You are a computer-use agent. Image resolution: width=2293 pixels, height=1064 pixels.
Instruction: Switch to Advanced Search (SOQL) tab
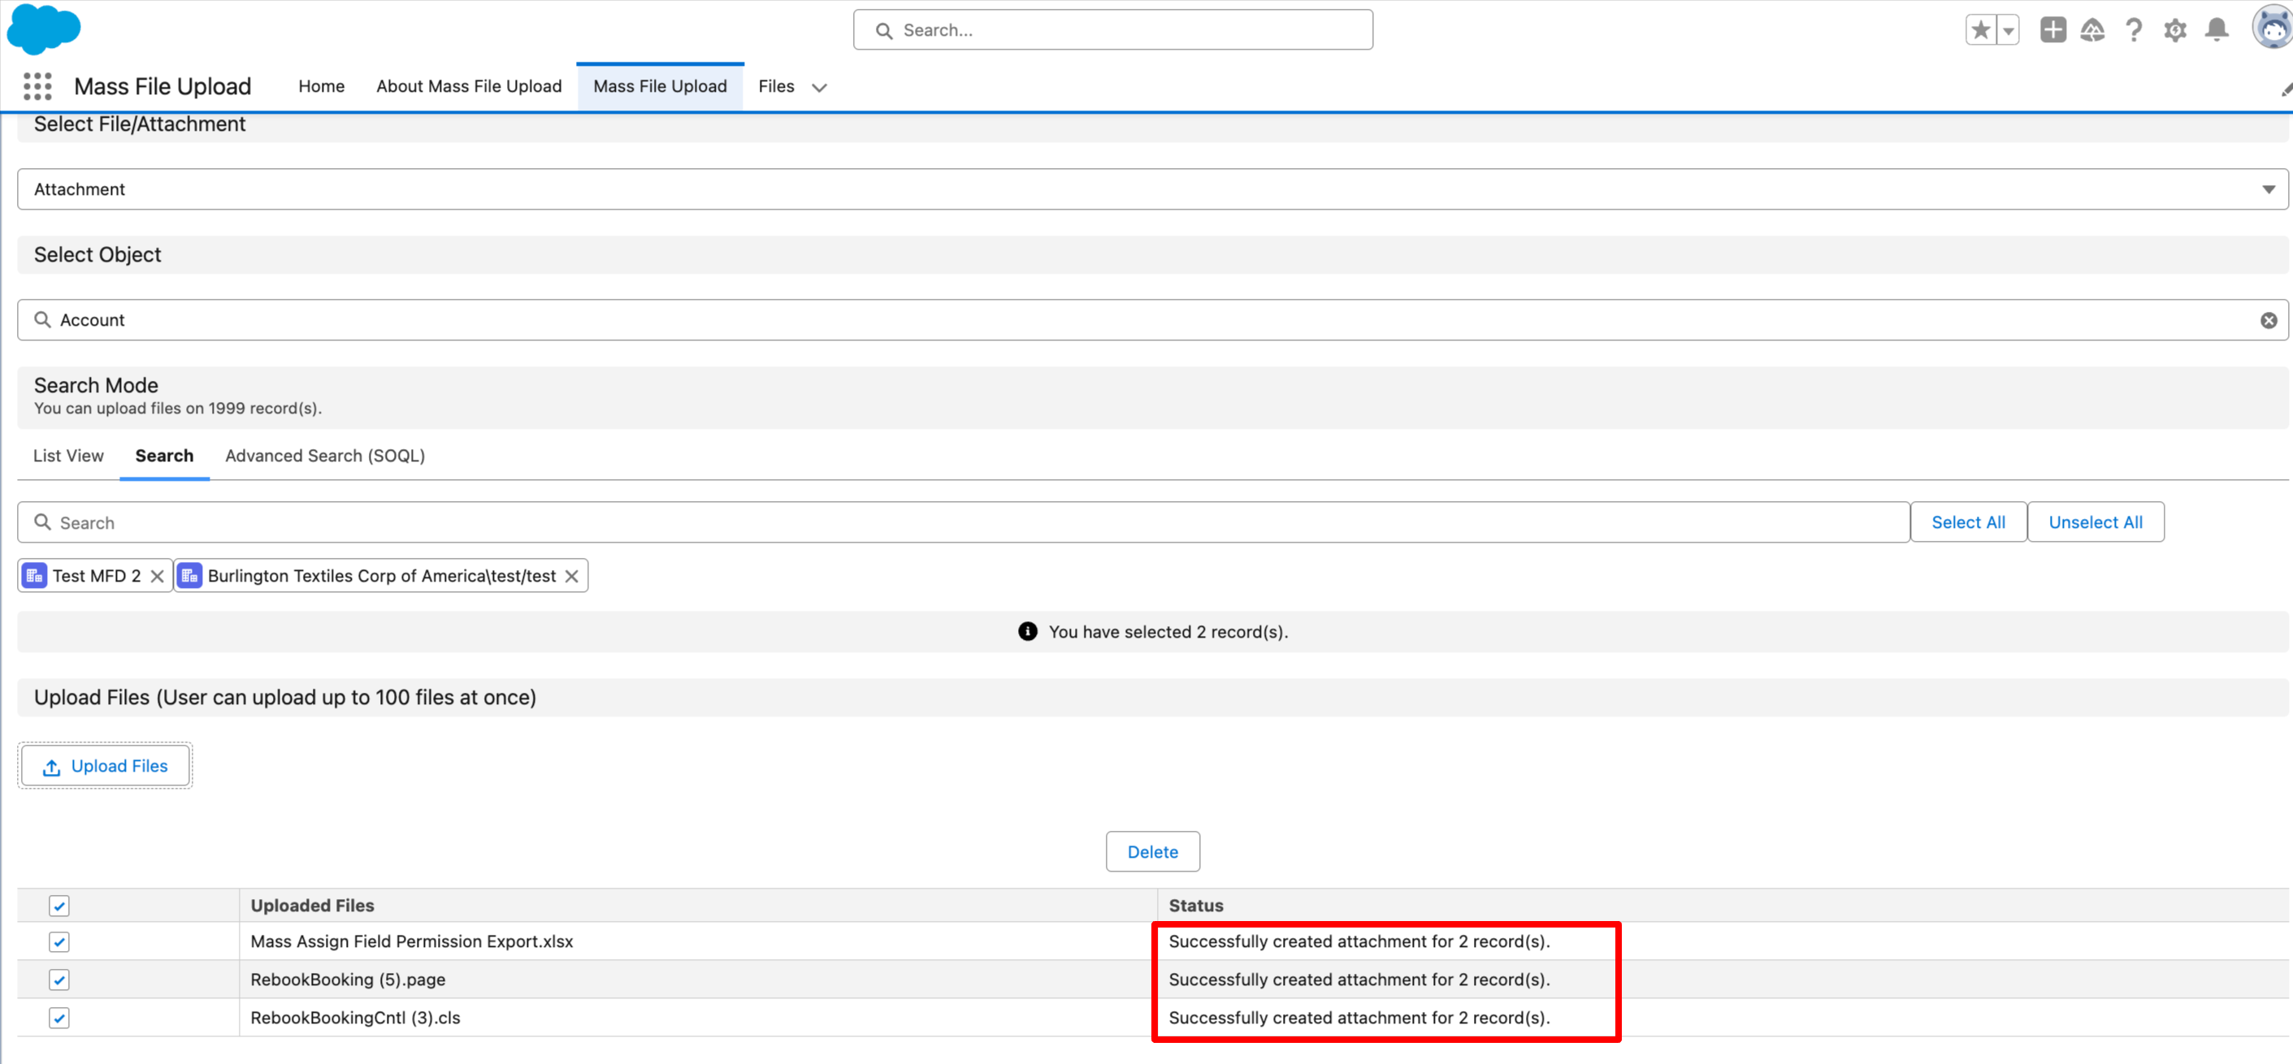(x=325, y=456)
